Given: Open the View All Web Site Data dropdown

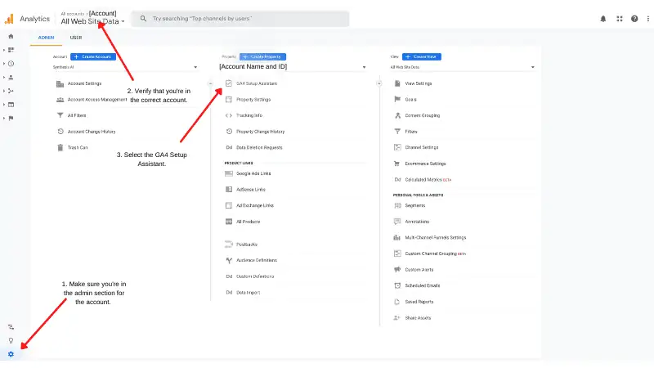Looking at the screenshot, I should click(x=463, y=67).
